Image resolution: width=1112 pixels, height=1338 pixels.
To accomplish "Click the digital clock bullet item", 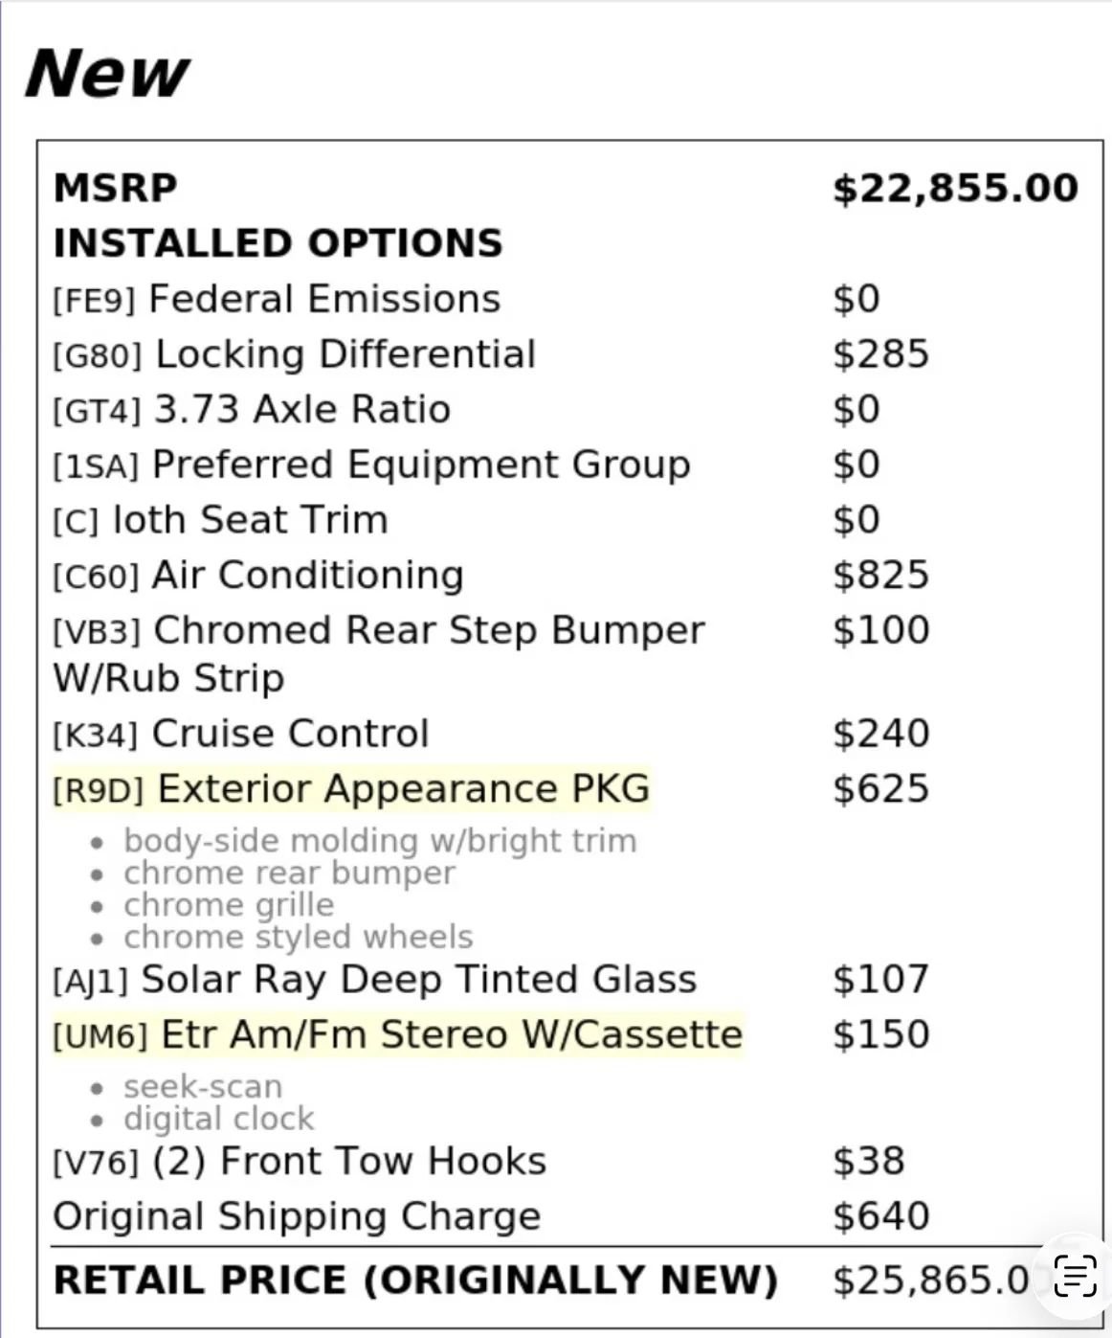I will [218, 1119].
